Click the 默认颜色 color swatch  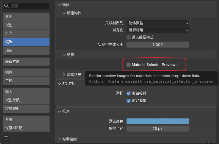click(x=158, y=121)
